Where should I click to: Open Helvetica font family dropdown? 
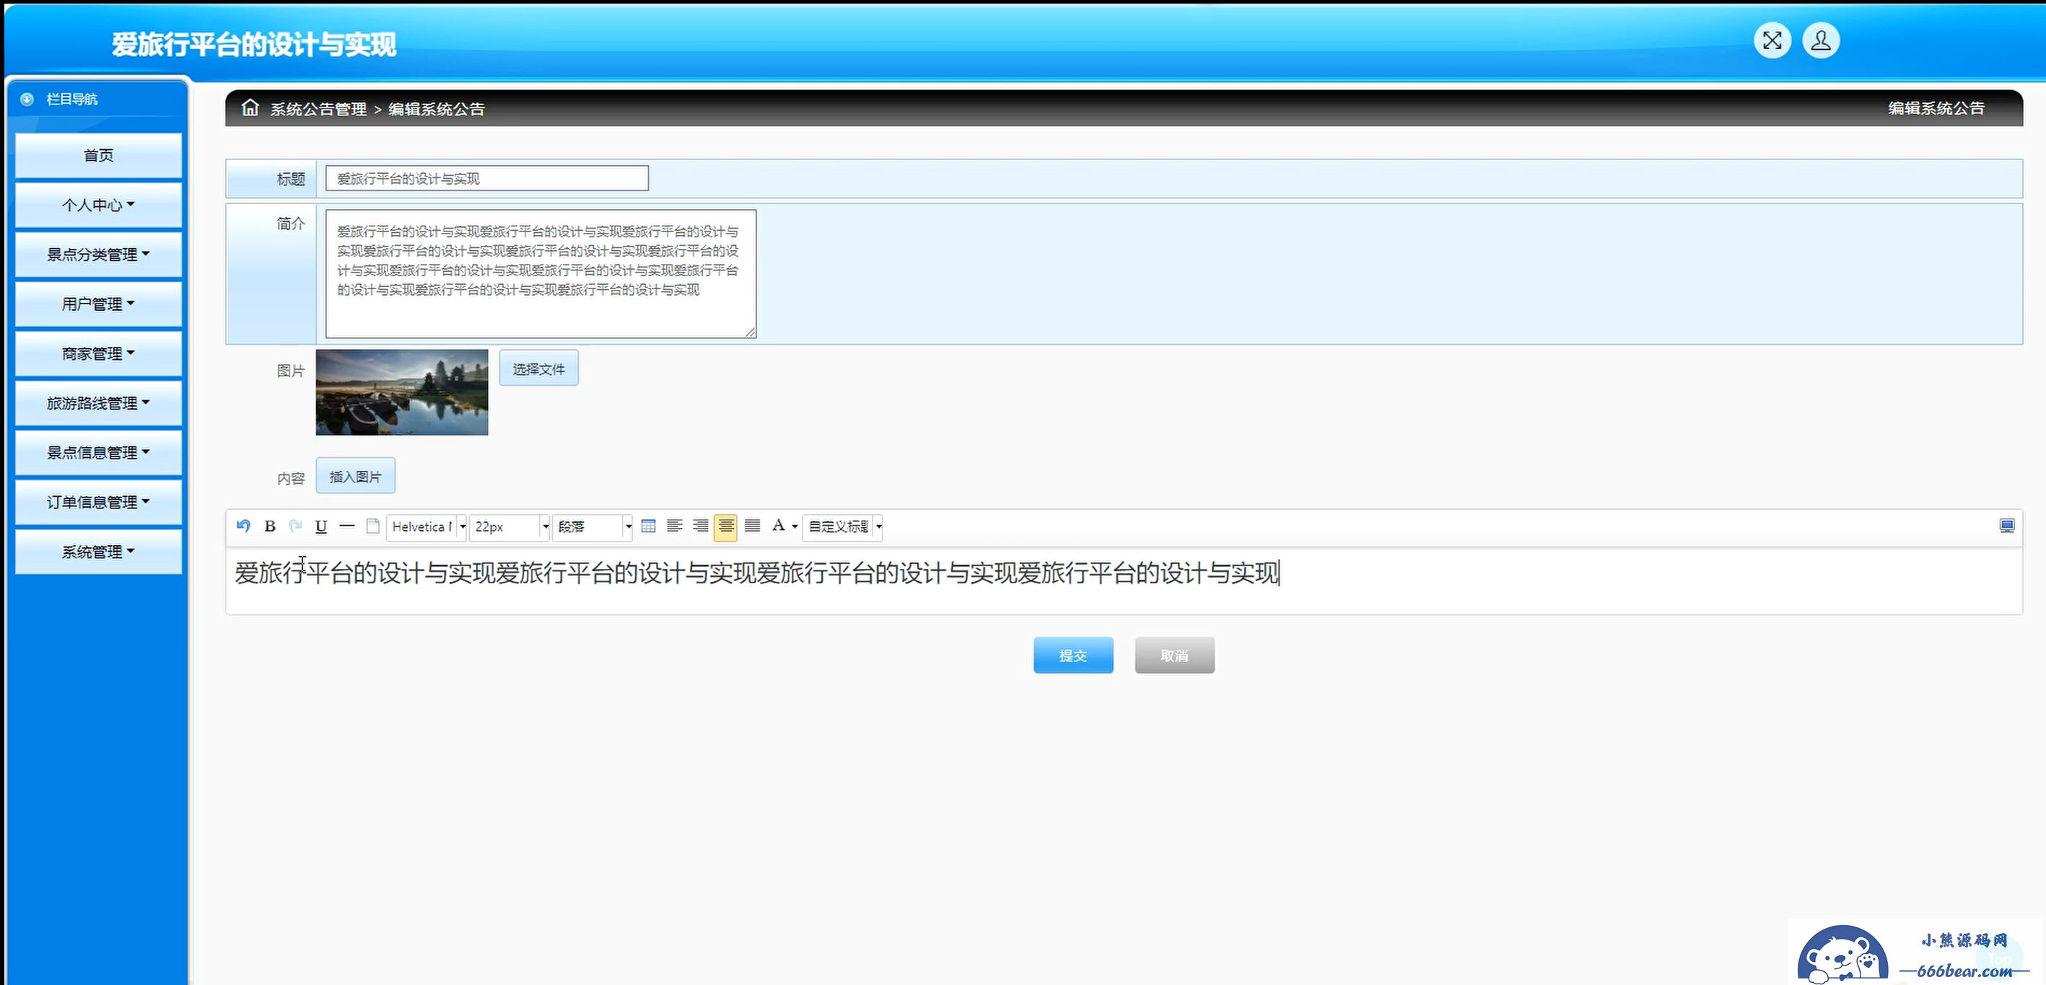tap(463, 527)
